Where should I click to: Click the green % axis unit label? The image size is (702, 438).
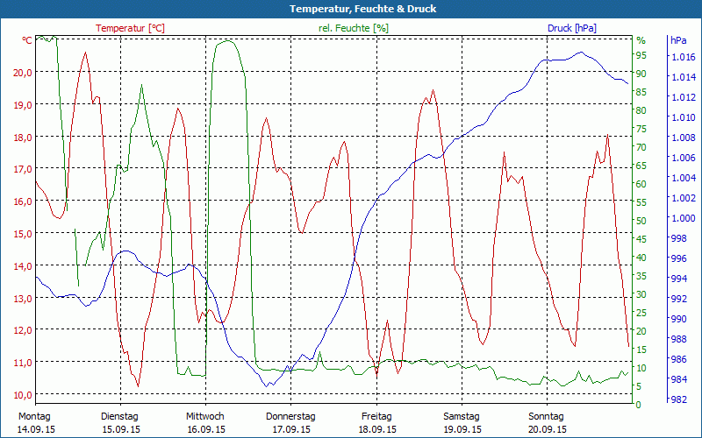coord(641,40)
